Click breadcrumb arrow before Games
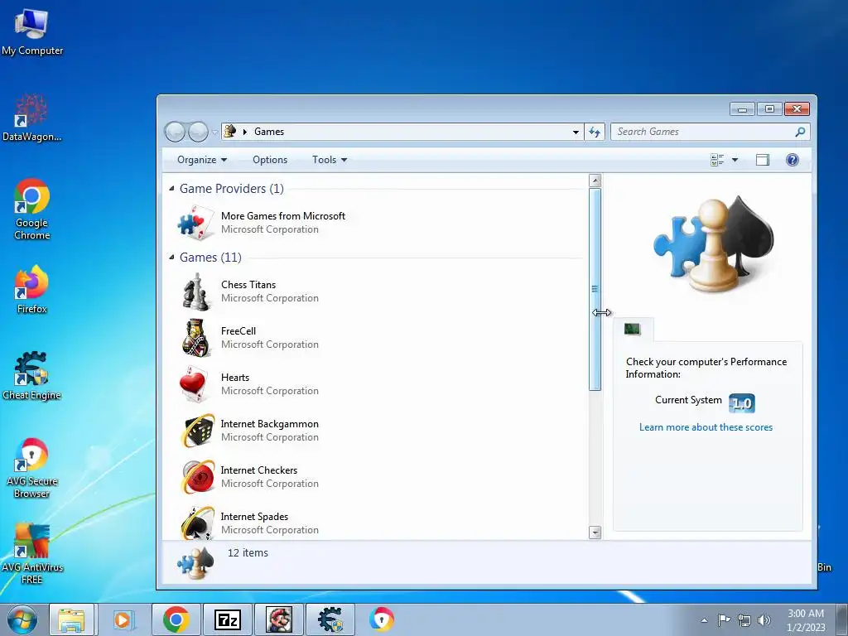 [x=245, y=132]
